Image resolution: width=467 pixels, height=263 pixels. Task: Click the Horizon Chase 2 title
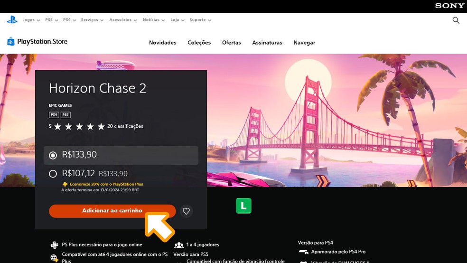click(x=97, y=88)
